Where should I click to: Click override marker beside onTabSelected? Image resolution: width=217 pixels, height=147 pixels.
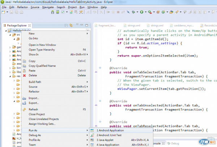(x=96, y=72)
